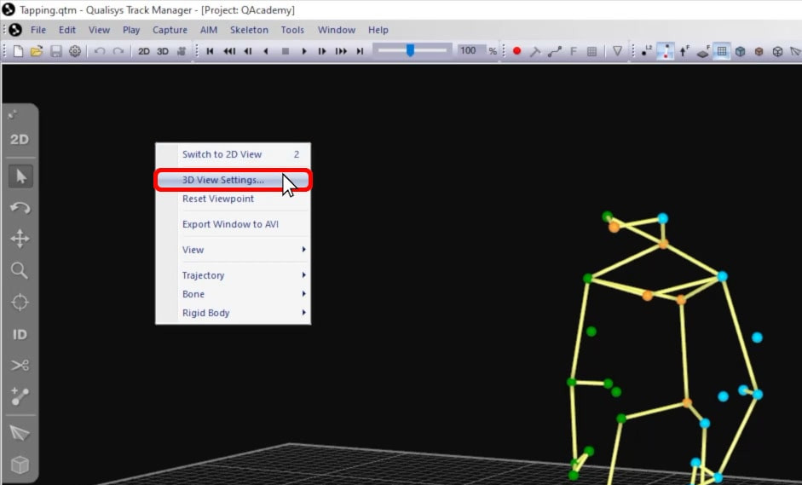Expand the Rigid Body submenu

[x=234, y=313]
